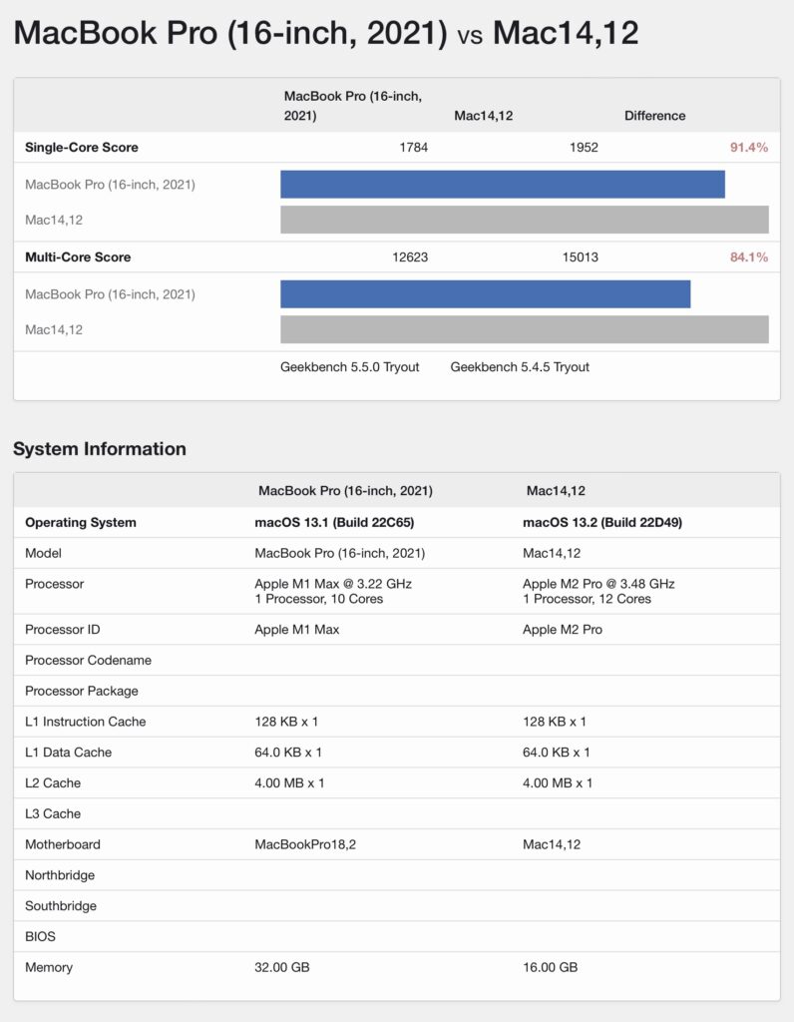The image size is (794, 1022).
Task: Click the System Information heading
Action: (x=100, y=448)
